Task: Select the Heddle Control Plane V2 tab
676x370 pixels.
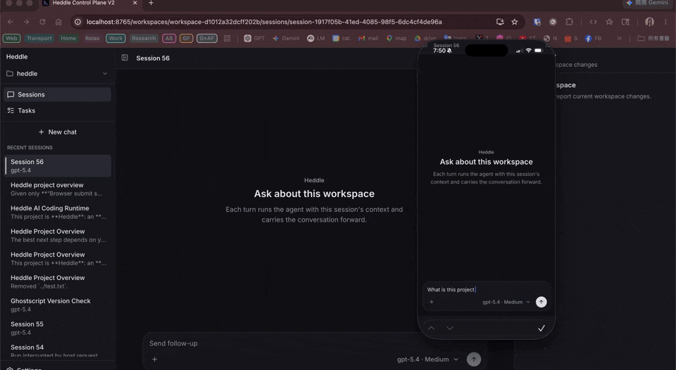Action: 89,3
